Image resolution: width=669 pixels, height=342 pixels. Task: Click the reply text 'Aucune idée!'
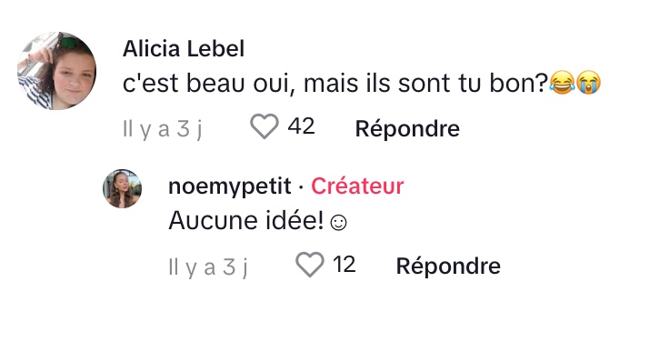246,221
